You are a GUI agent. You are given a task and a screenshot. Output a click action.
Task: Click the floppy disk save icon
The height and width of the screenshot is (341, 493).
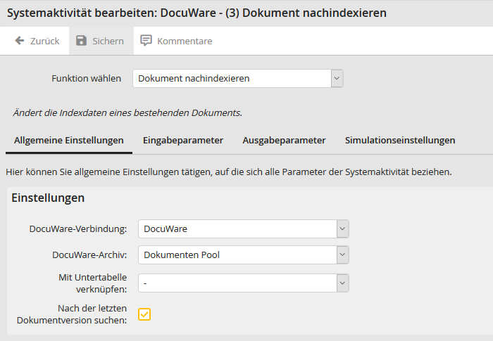82,41
